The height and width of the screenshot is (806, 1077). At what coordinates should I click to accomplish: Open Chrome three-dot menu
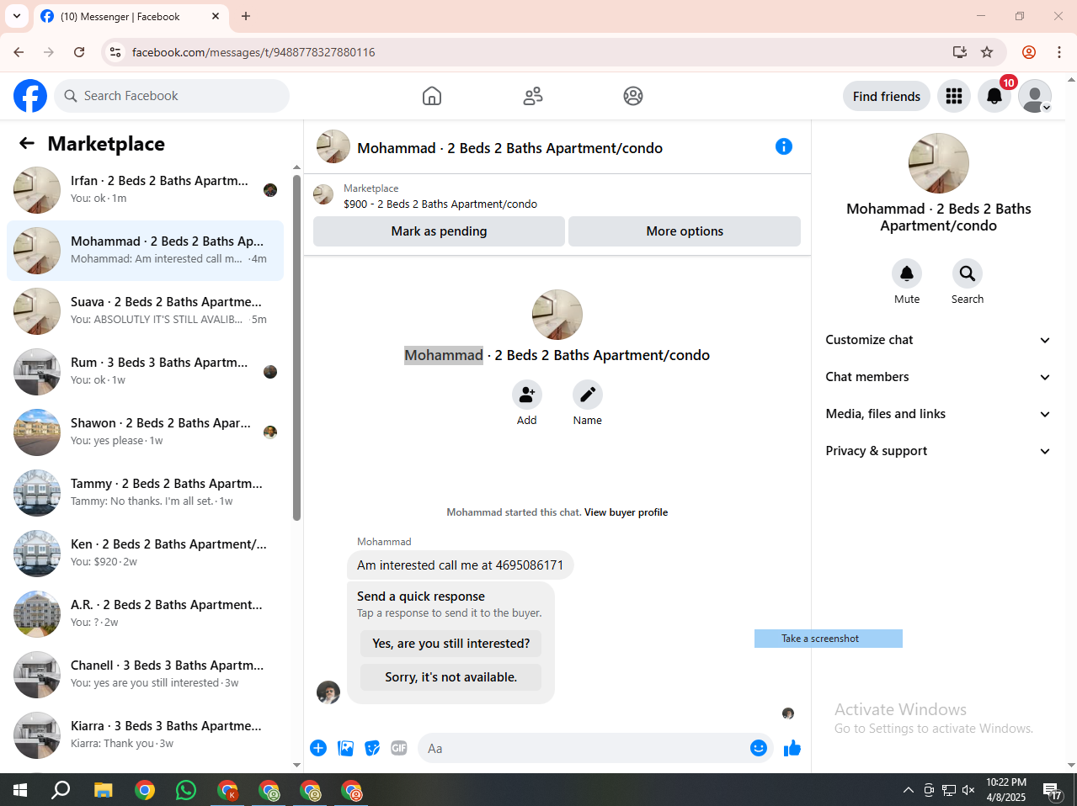[x=1059, y=52]
